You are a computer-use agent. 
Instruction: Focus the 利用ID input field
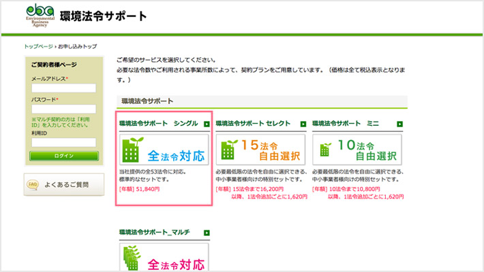[x=63, y=142]
